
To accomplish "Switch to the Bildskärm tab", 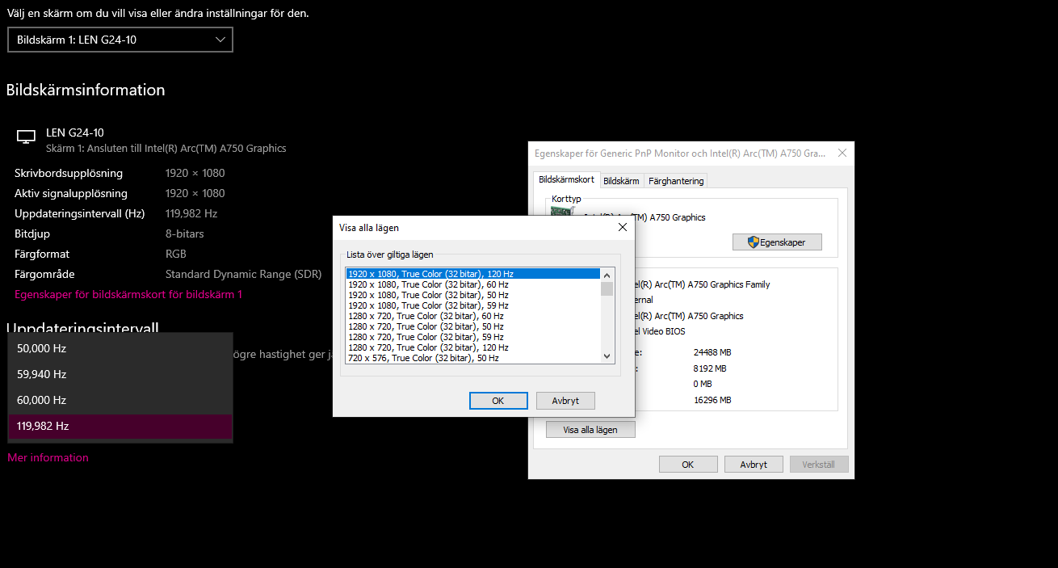I will 621,181.
